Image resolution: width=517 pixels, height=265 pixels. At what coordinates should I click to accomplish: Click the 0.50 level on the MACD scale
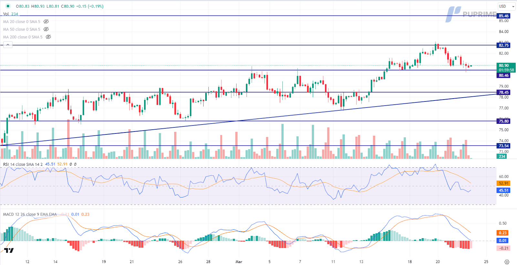[502, 223]
